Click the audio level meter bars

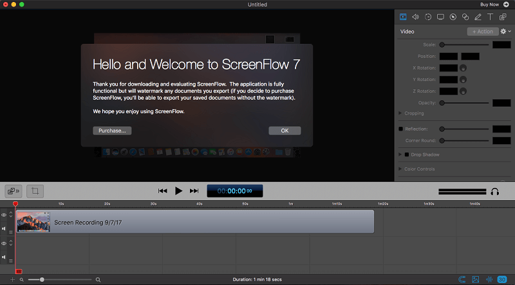(462, 192)
